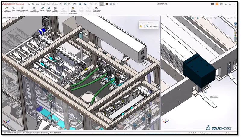The width and height of the screenshot is (241, 138).
Task: Click the orange user profile avatar
Action: (x=217, y=4)
